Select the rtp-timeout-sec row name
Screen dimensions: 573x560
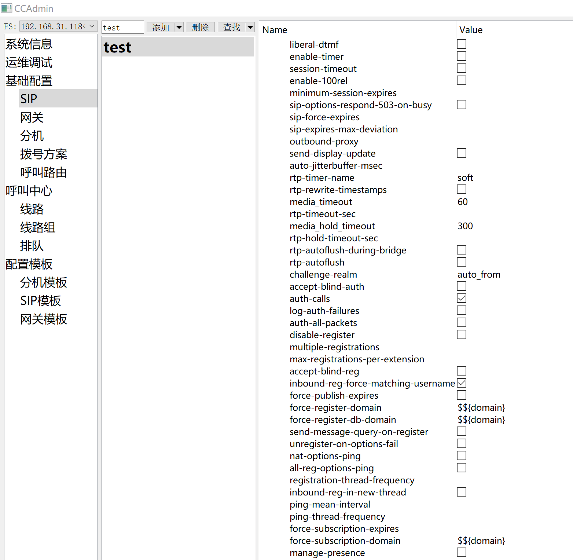(323, 214)
